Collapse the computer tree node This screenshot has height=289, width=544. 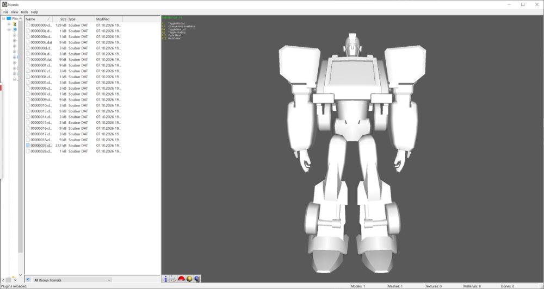tap(9, 30)
